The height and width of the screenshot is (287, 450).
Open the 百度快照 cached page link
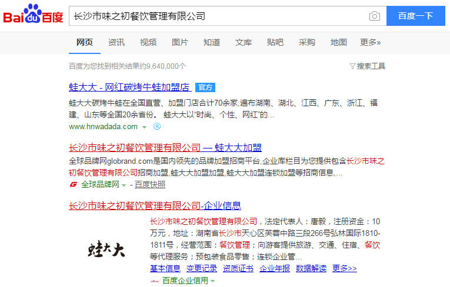[x=150, y=184]
